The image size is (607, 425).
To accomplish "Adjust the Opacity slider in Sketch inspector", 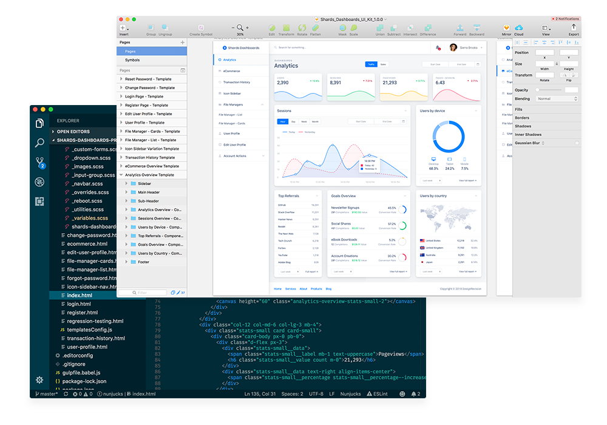I will (549, 90).
